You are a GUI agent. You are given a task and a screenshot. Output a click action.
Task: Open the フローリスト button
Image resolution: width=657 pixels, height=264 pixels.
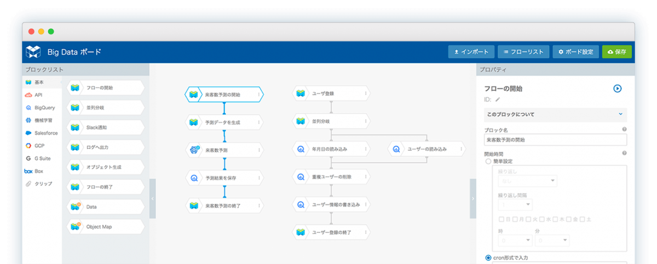(523, 51)
